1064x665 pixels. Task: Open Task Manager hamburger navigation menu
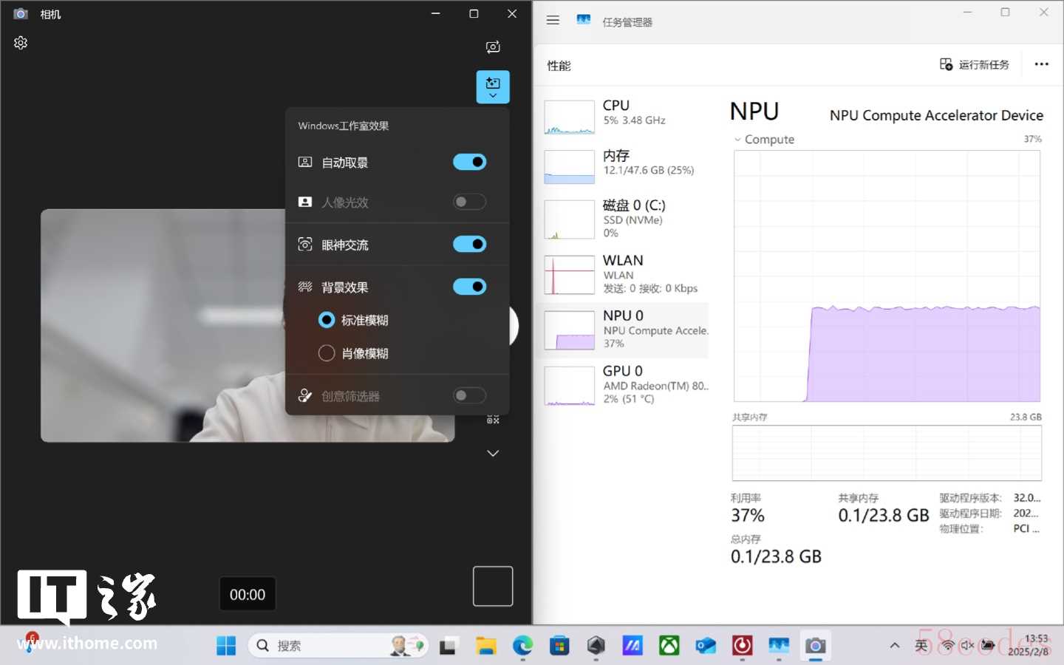[x=553, y=21]
